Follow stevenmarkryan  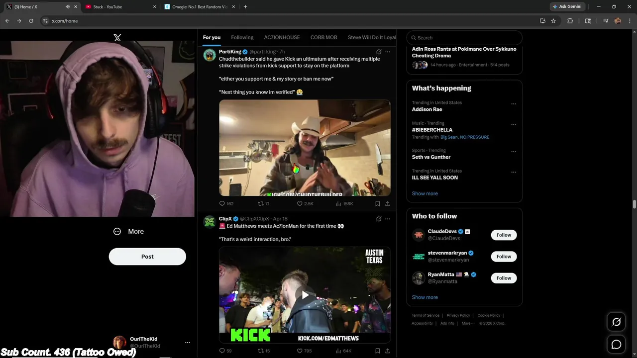pyautogui.click(x=504, y=257)
